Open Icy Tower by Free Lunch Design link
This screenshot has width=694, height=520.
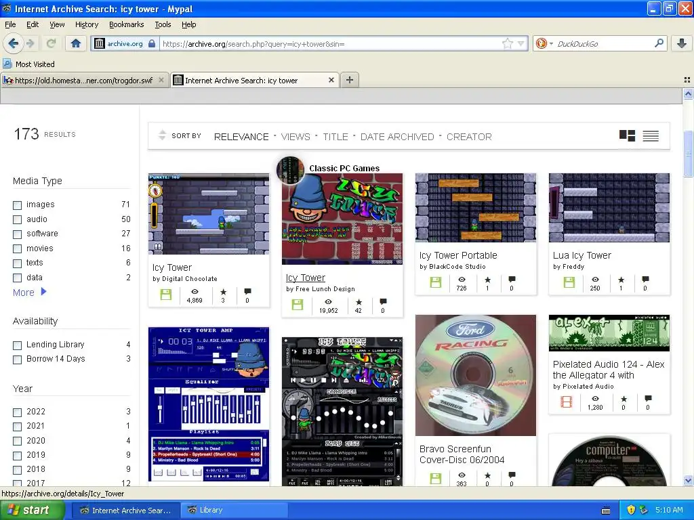(x=306, y=278)
